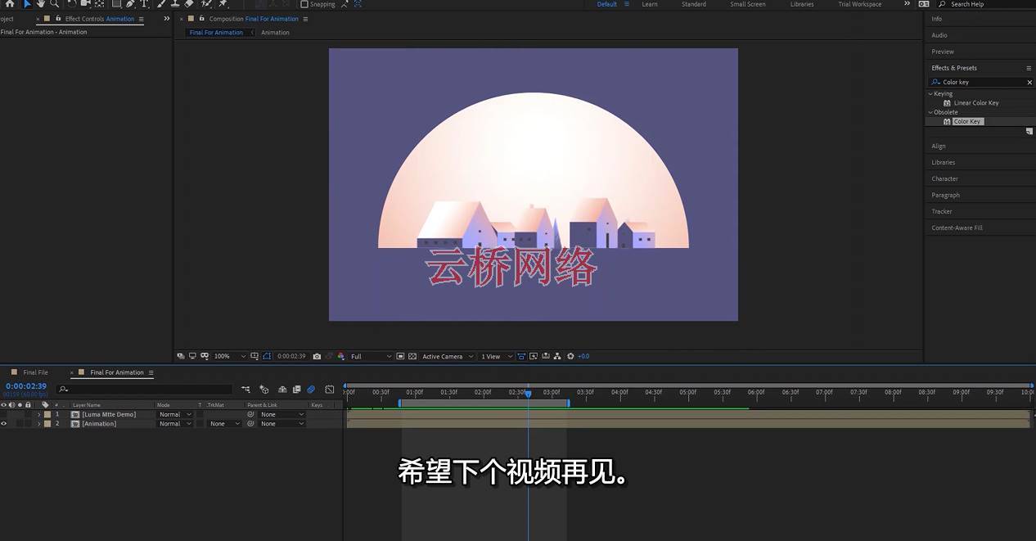Open the Graph Editor in timeline
Screen dimensions: 1036x541
click(330, 390)
